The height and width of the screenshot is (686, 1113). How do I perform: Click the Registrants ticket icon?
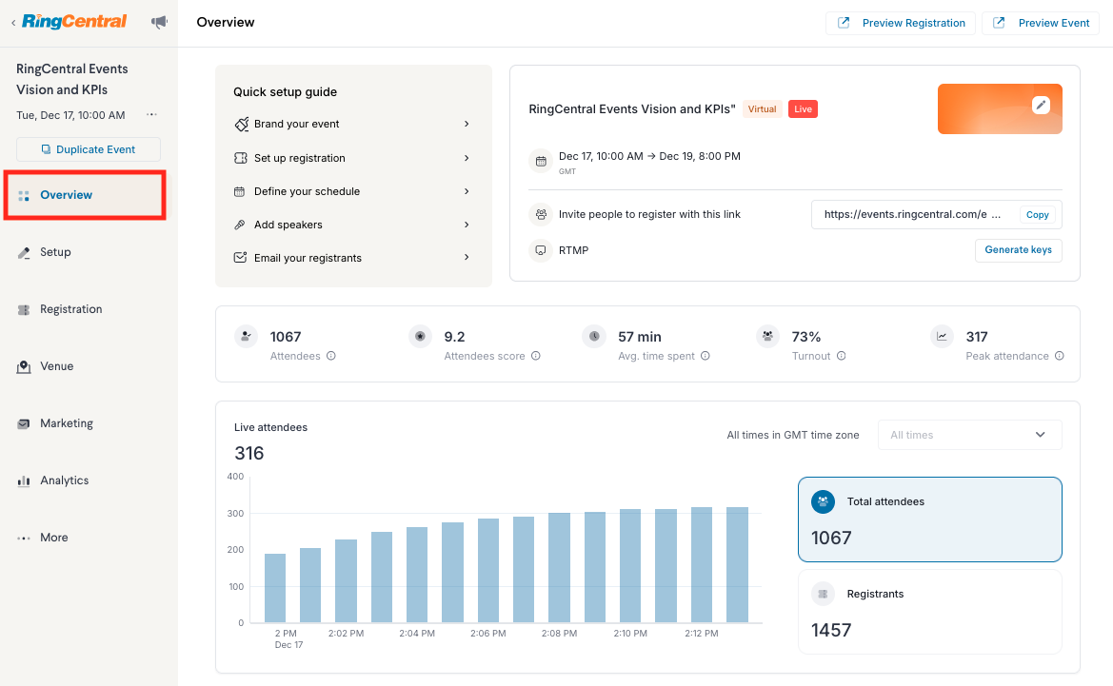(823, 594)
